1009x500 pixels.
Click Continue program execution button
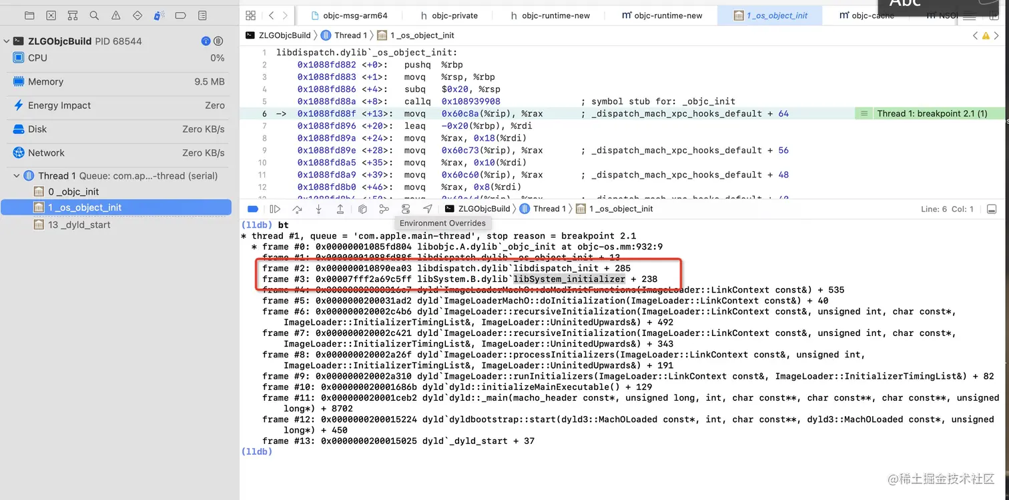click(275, 209)
